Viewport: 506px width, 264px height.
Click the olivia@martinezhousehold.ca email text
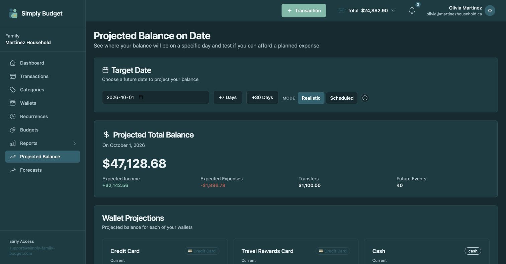(x=454, y=14)
